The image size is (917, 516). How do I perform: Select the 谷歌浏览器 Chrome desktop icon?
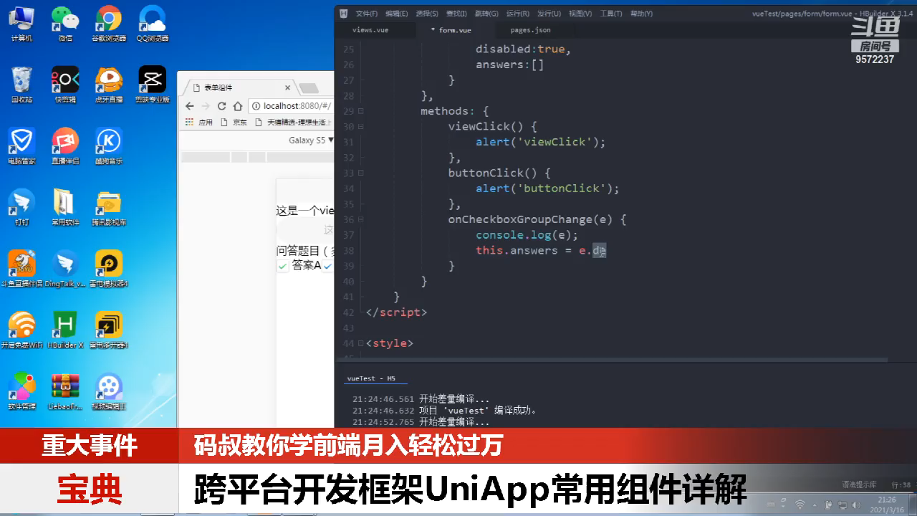pyautogui.click(x=108, y=23)
